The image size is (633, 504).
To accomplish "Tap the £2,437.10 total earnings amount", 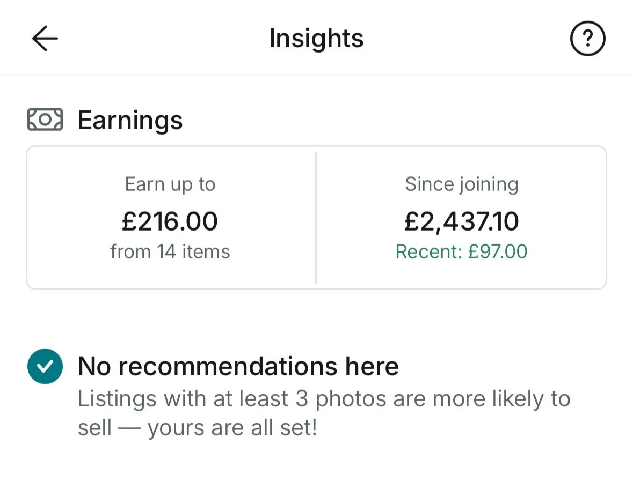I will (x=461, y=221).
